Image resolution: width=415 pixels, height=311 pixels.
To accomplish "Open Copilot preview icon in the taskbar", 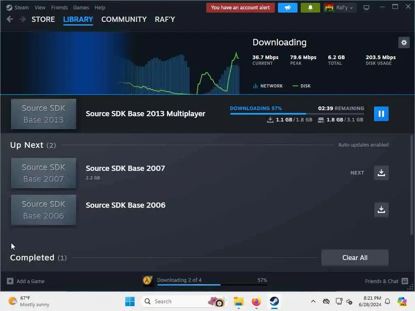I will tap(402, 301).
